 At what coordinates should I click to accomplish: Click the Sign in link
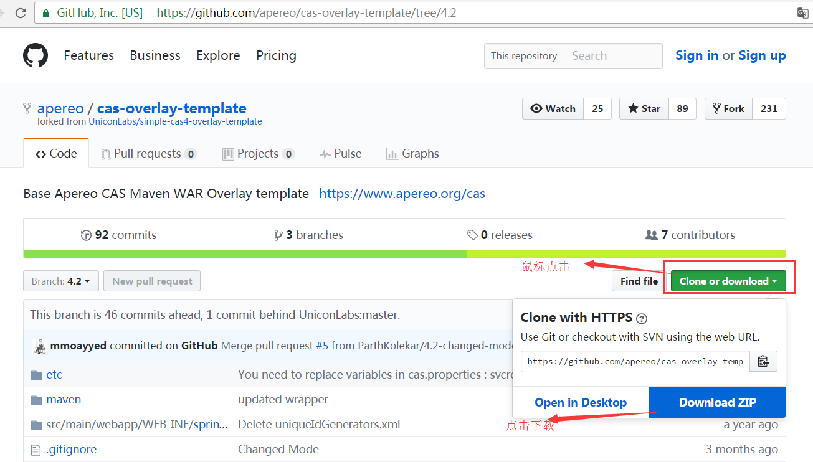[697, 55]
